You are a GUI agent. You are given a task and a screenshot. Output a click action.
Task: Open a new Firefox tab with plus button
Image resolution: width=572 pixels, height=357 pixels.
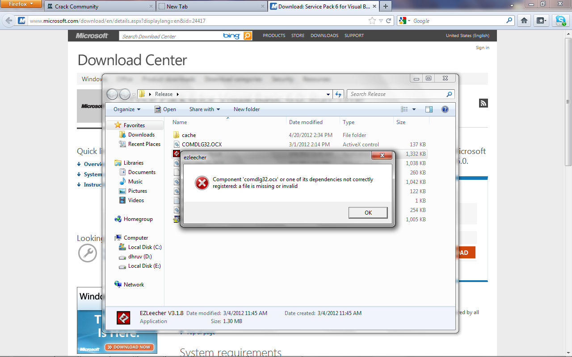pyautogui.click(x=385, y=6)
